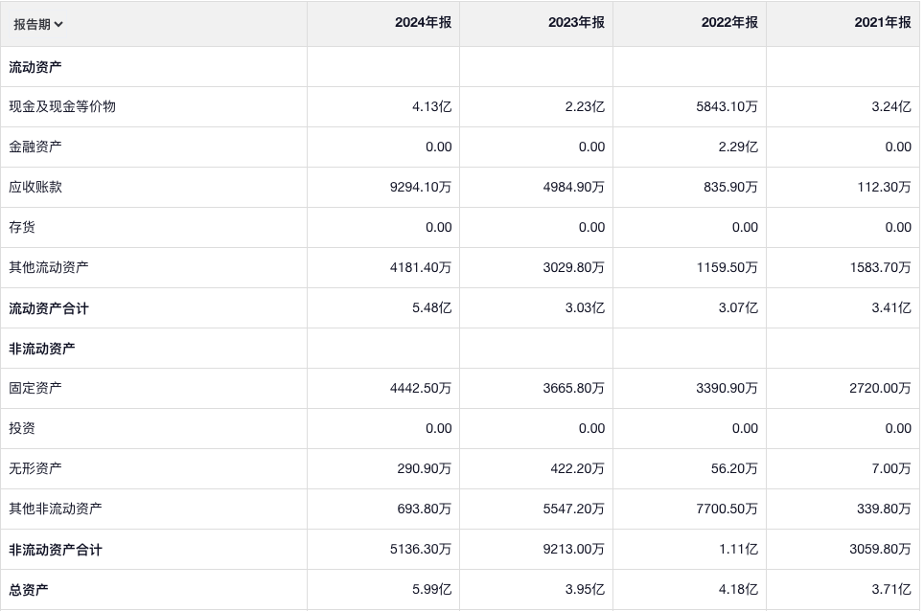Click the 2022 金融资产 value 2.29亿

point(738,147)
